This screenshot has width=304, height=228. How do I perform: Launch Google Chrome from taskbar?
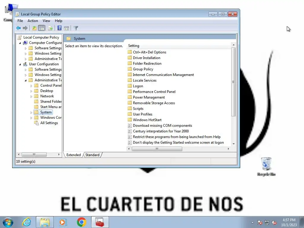point(81,222)
